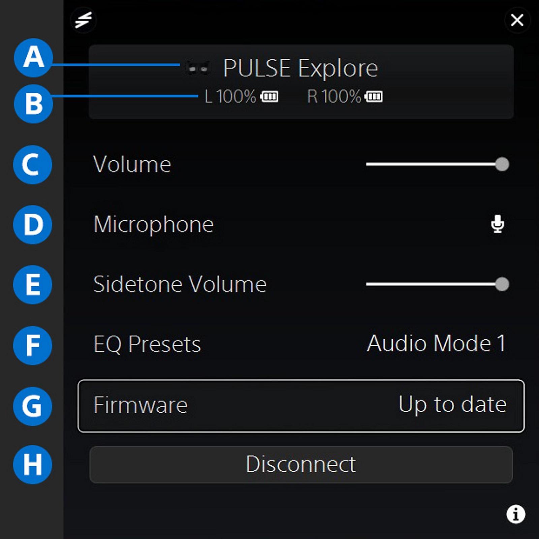The width and height of the screenshot is (539, 539).
Task: Click the Up to date firmware status
Action: [x=452, y=404]
